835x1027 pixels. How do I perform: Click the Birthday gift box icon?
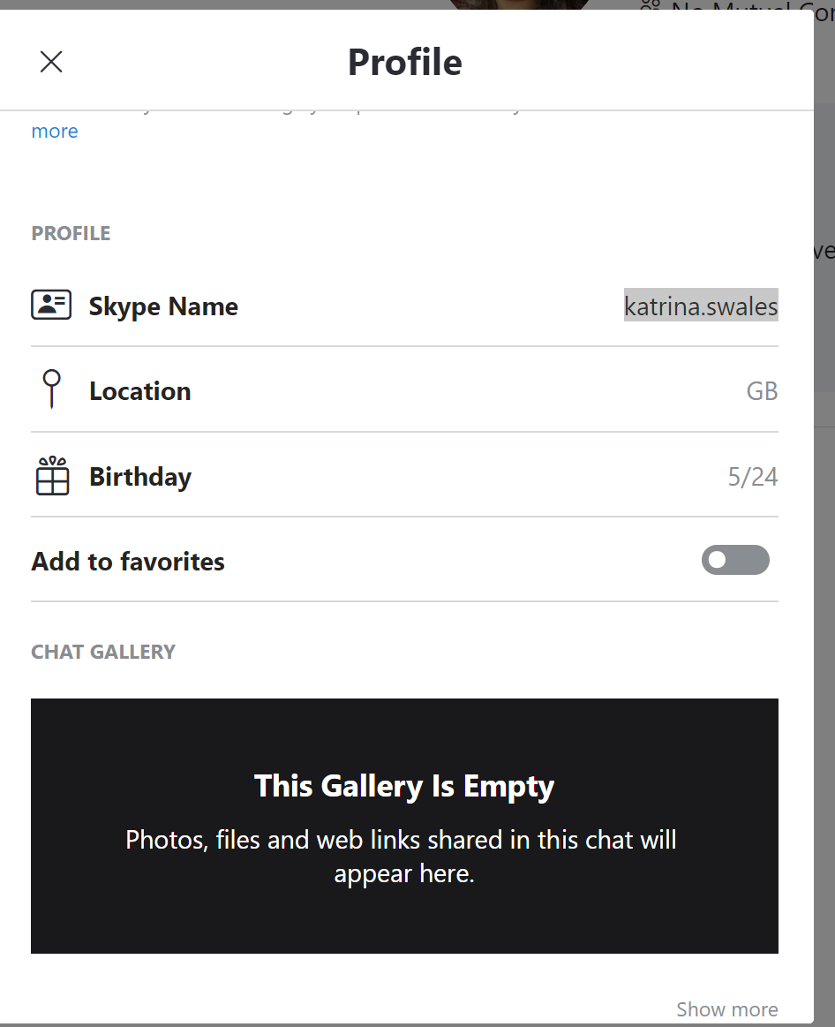[52, 475]
